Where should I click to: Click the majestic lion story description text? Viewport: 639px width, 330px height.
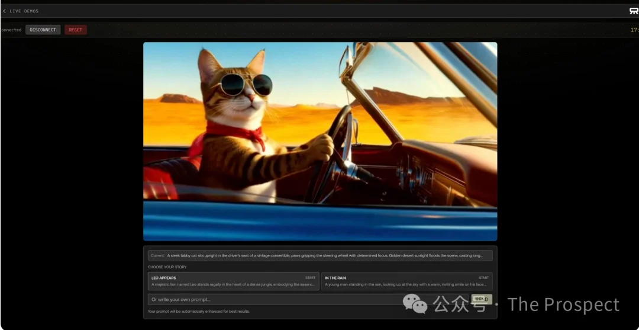(x=233, y=284)
